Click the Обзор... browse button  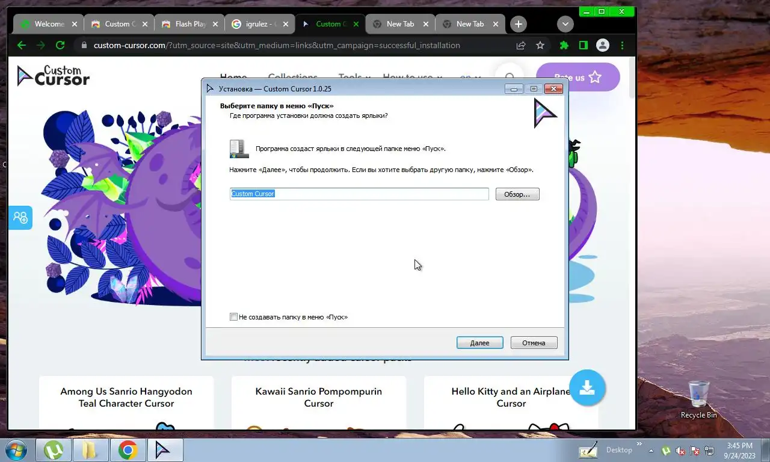click(517, 194)
